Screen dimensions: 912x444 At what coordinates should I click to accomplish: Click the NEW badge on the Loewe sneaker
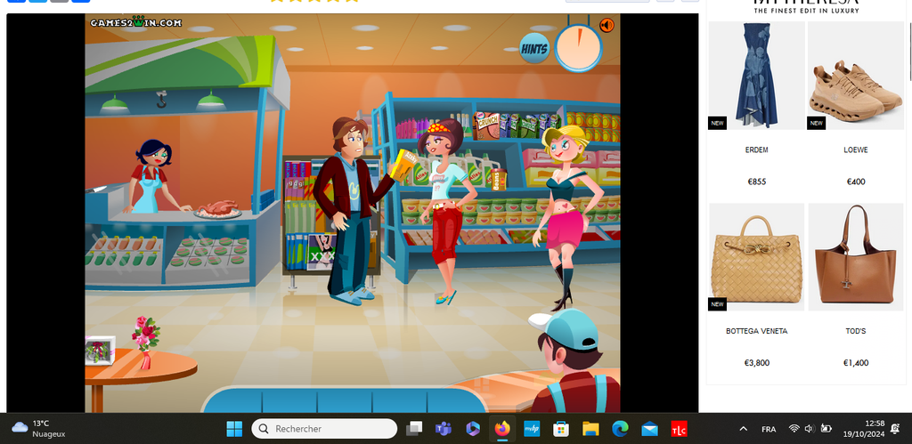[817, 123]
